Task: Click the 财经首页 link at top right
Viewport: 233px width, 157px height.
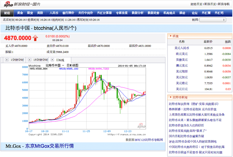Action: tap(196, 4)
